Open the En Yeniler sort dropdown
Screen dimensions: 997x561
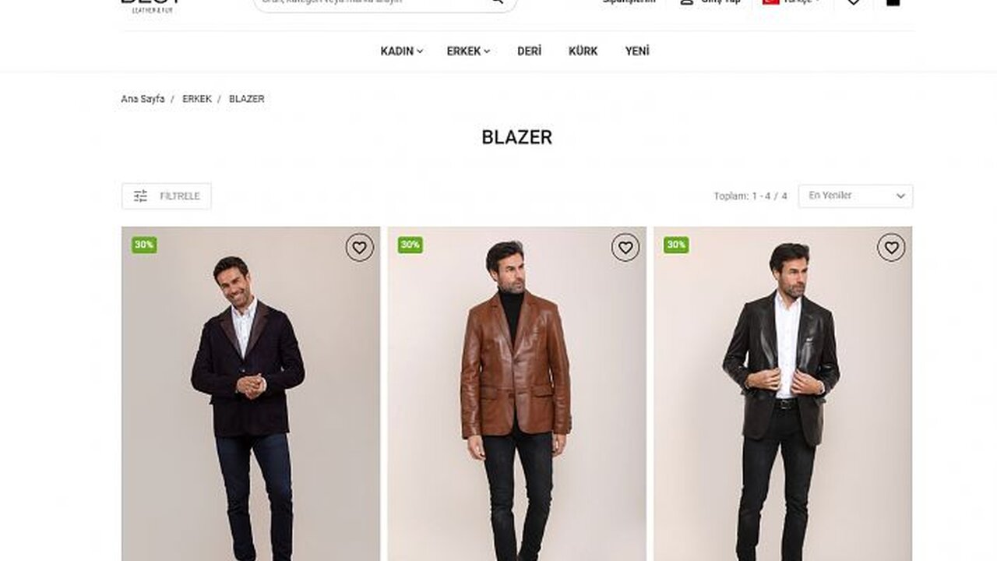(x=855, y=196)
